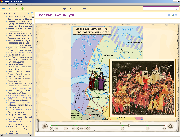Viewport: 180px width, 137px height.
Task: Collapse section 3 in the contents tree
Action: (4, 88)
